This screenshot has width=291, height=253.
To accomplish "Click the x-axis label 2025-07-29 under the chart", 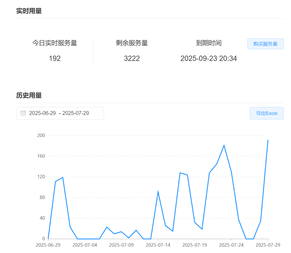I will 268,245.
